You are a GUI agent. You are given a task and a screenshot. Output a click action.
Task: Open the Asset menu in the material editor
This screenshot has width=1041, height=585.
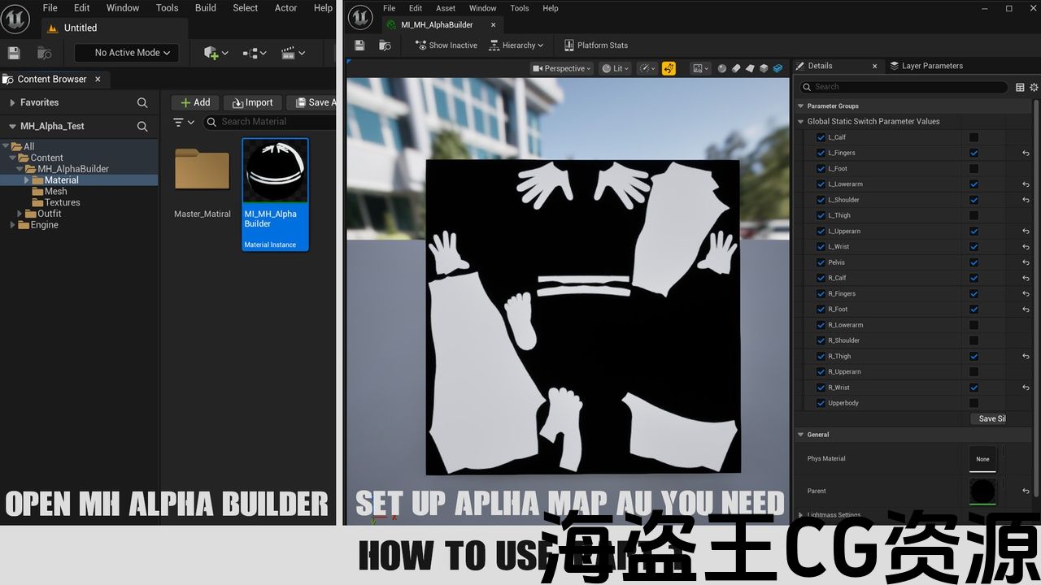pyautogui.click(x=446, y=8)
